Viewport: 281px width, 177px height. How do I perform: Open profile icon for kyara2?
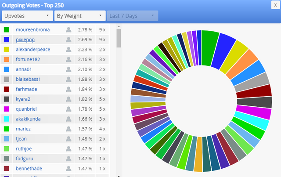(68, 99)
